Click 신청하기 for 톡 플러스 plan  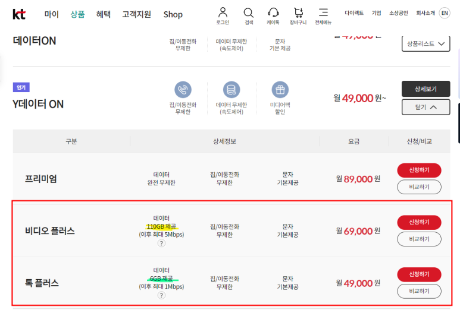click(419, 274)
